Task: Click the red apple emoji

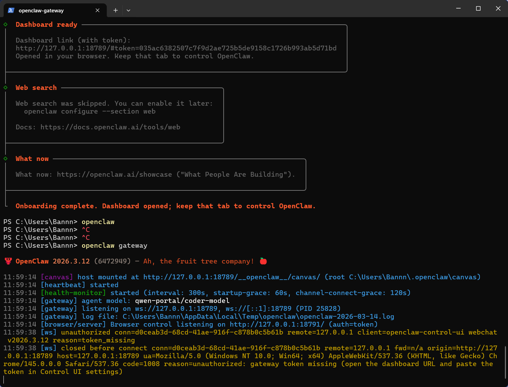Action: pos(263,261)
